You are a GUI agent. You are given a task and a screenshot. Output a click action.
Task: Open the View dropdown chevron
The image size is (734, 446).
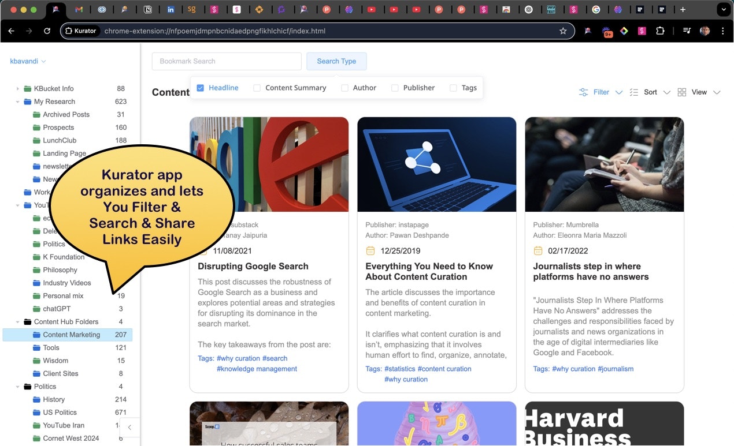click(717, 92)
